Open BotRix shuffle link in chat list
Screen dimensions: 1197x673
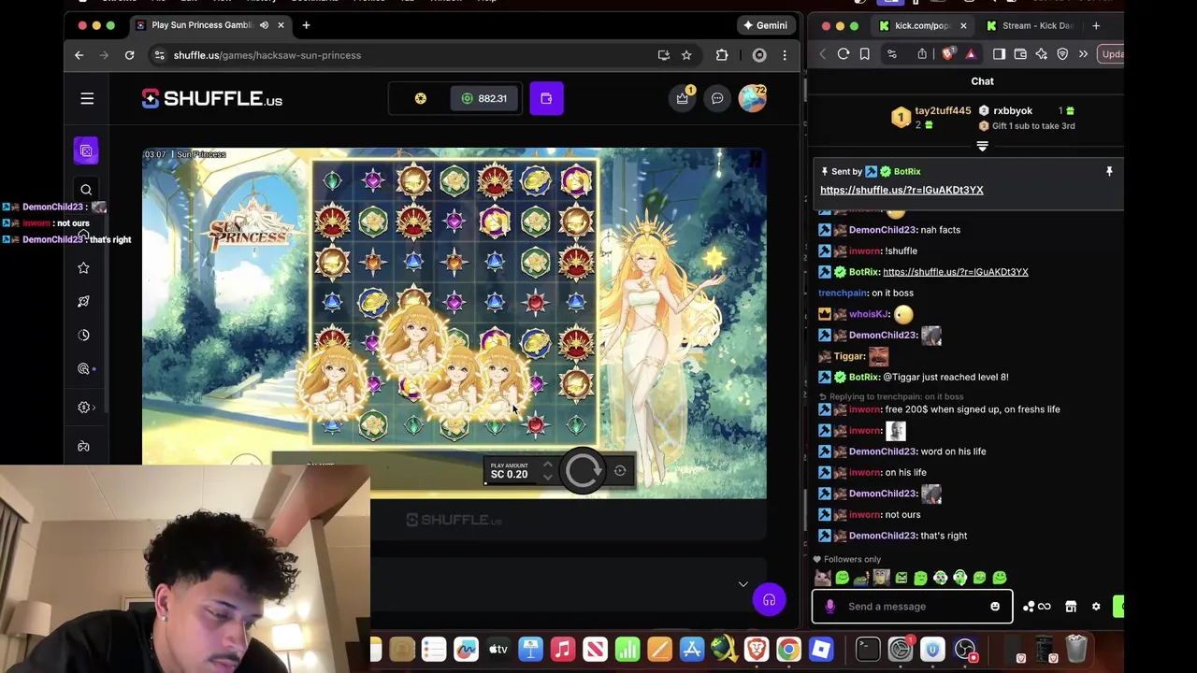point(956,272)
